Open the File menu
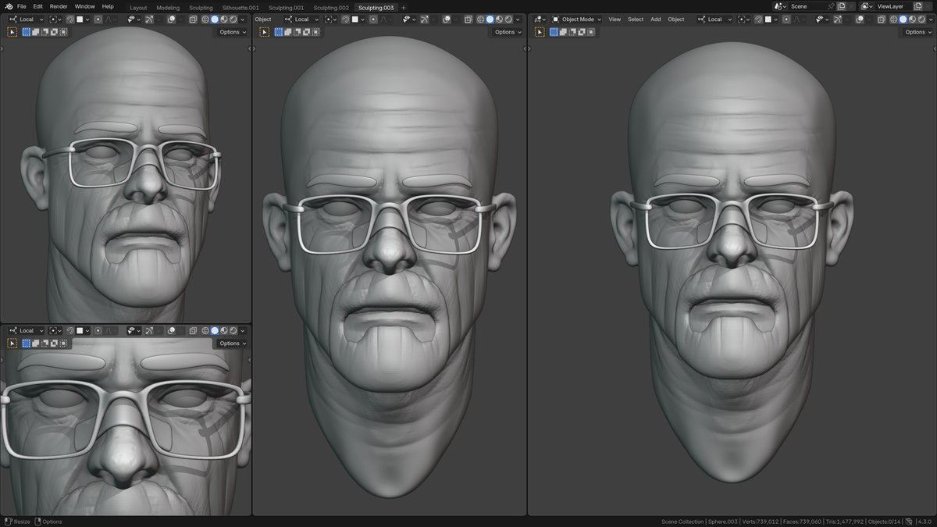Screen dimensions: 937x527 pyautogui.click(x=21, y=6)
